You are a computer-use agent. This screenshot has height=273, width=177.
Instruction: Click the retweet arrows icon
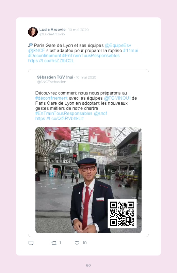(54, 243)
